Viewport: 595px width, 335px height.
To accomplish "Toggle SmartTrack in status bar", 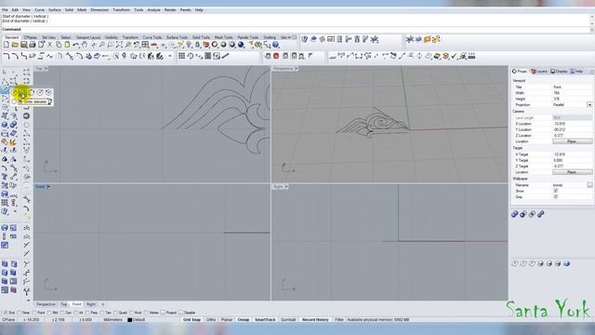I will (265, 320).
